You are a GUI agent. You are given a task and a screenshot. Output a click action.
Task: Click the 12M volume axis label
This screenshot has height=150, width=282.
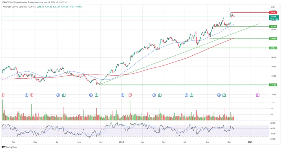point(272,103)
